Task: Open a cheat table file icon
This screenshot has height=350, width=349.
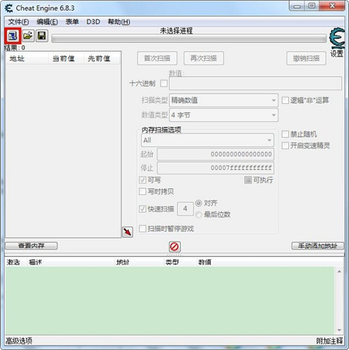Action: tap(28, 36)
